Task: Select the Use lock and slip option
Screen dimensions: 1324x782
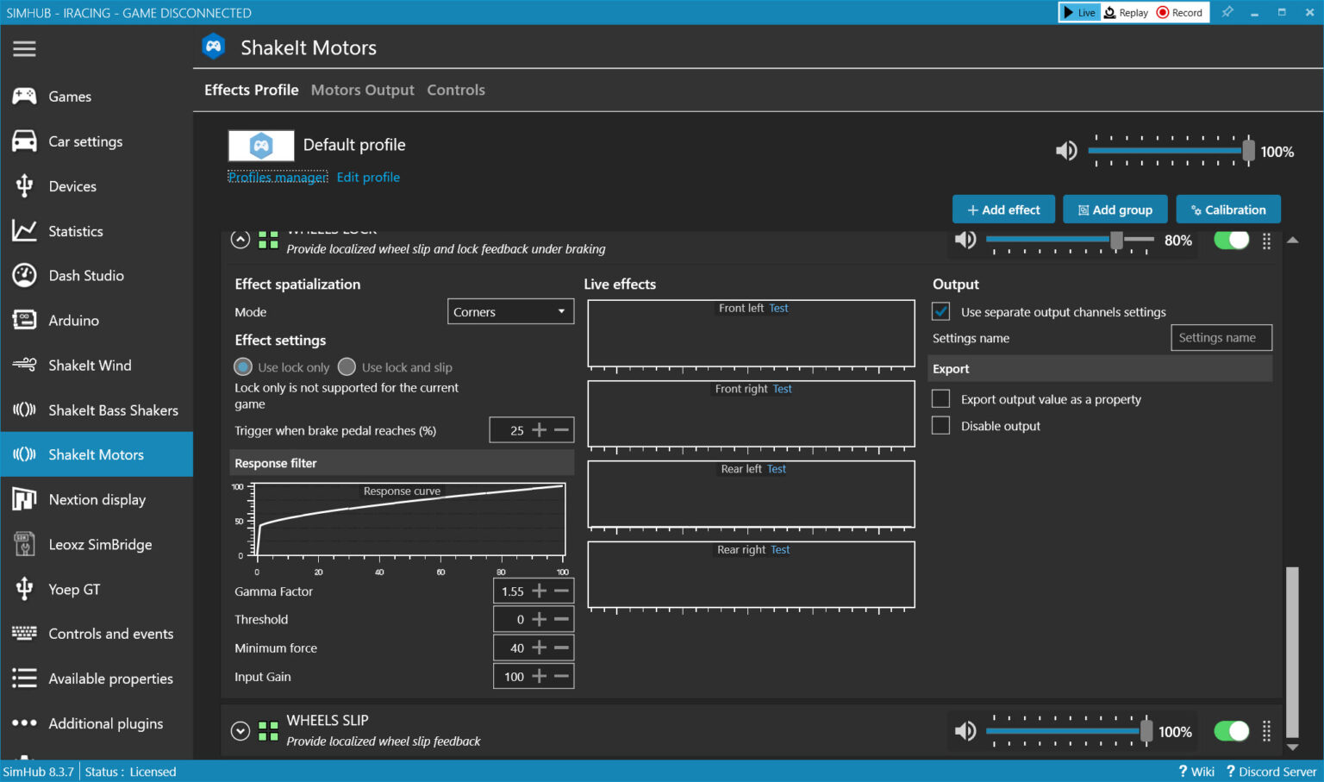Action: coord(347,367)
